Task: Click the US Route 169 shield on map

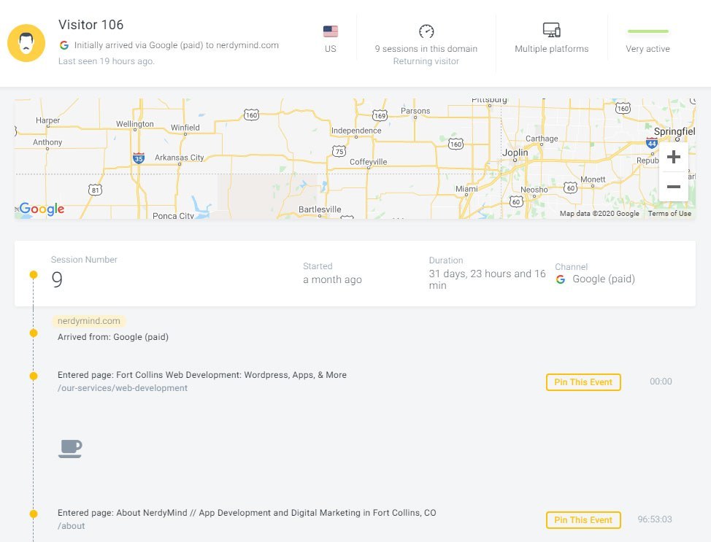Action: click(x=380, y=115)
